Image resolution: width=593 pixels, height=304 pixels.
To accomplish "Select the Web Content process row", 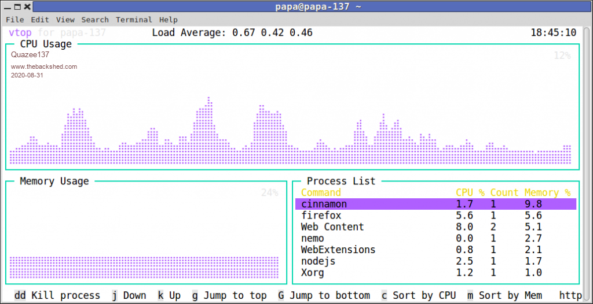I will click(332, 227).
